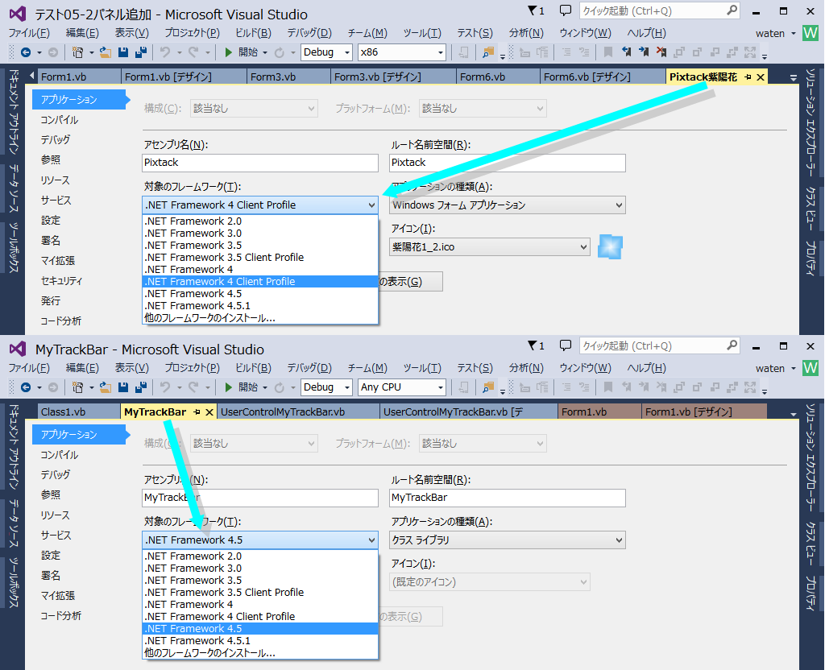Select 発行 page in top window
Image resolution: width=825 pixels, height=670 pixels.
pos(51,301)
